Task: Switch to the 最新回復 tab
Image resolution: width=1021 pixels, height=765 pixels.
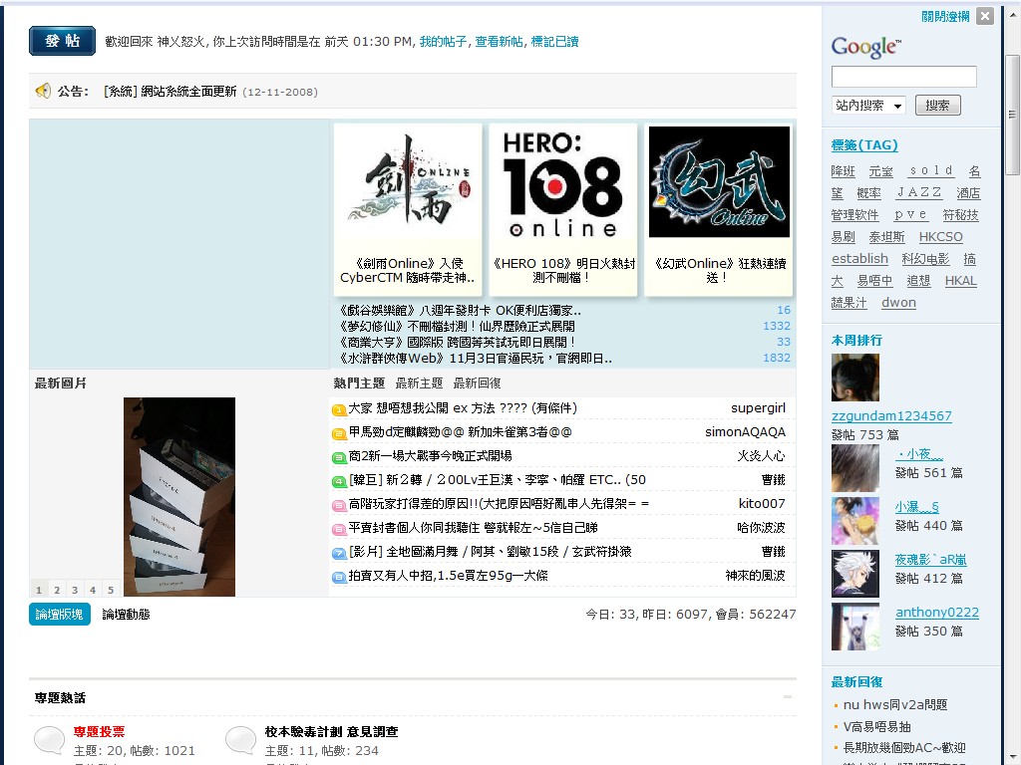Action: (478, 383)
